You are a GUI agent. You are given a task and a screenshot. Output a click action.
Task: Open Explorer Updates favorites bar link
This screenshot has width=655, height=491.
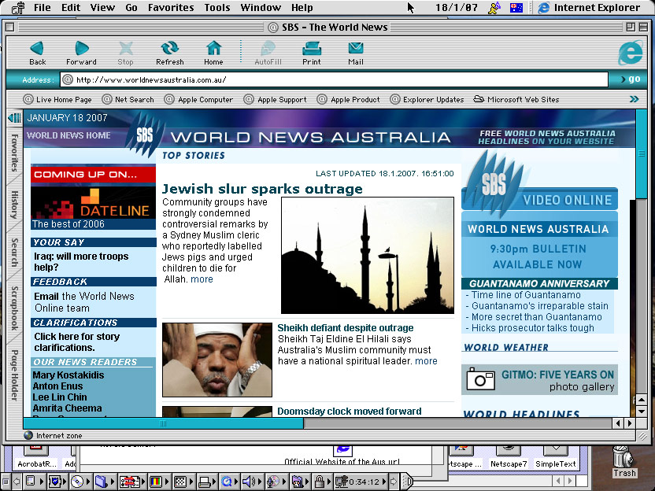427,99
